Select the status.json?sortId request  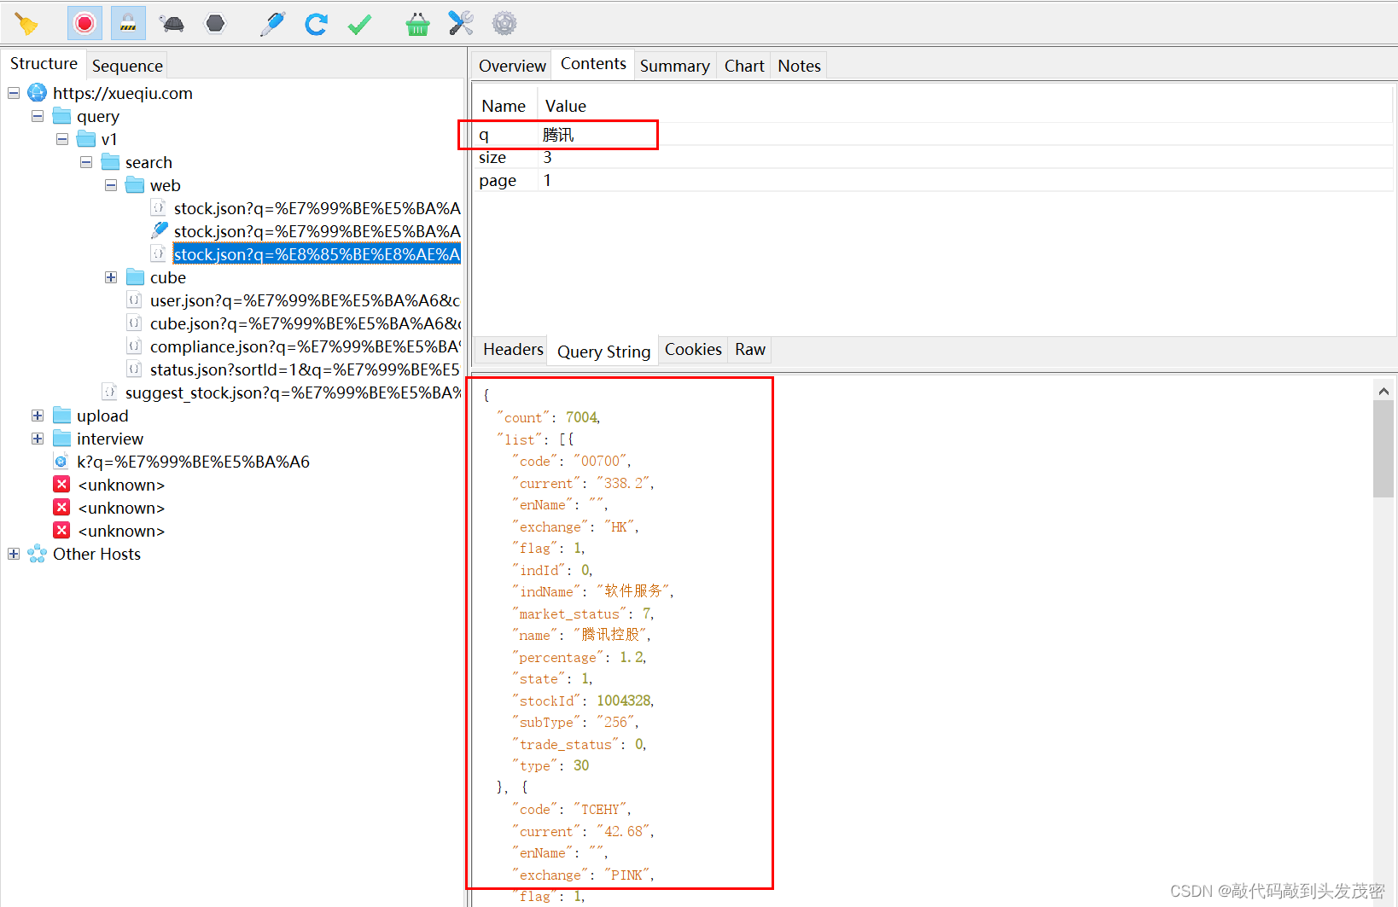point(305,369)
